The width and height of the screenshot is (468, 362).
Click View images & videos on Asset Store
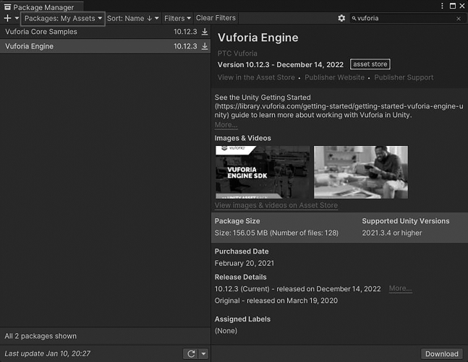click(x=276, y=205)
